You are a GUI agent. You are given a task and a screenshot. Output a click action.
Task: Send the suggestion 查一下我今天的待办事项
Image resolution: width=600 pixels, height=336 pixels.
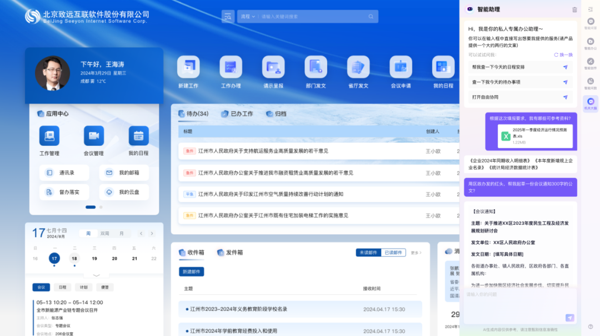[x=565, y=82]
